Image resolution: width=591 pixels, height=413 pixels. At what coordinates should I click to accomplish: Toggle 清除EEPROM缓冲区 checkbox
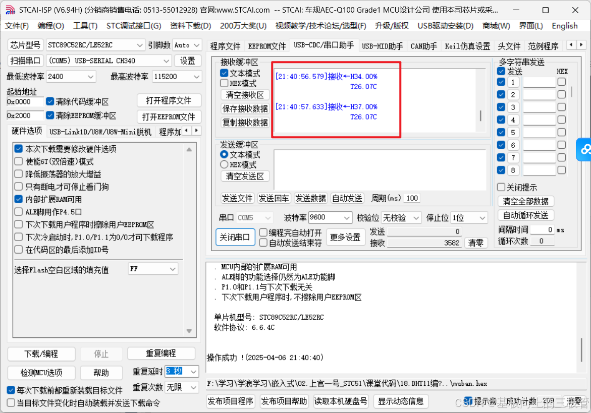(50, 115)
